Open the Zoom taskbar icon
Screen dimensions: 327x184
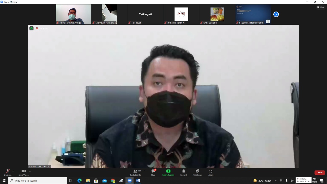pyautogui.click(x=130, y=181)
